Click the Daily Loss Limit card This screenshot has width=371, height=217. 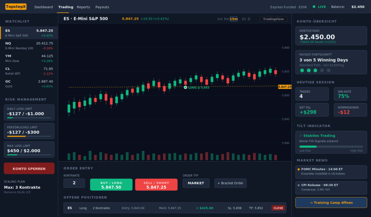point(29,112)
